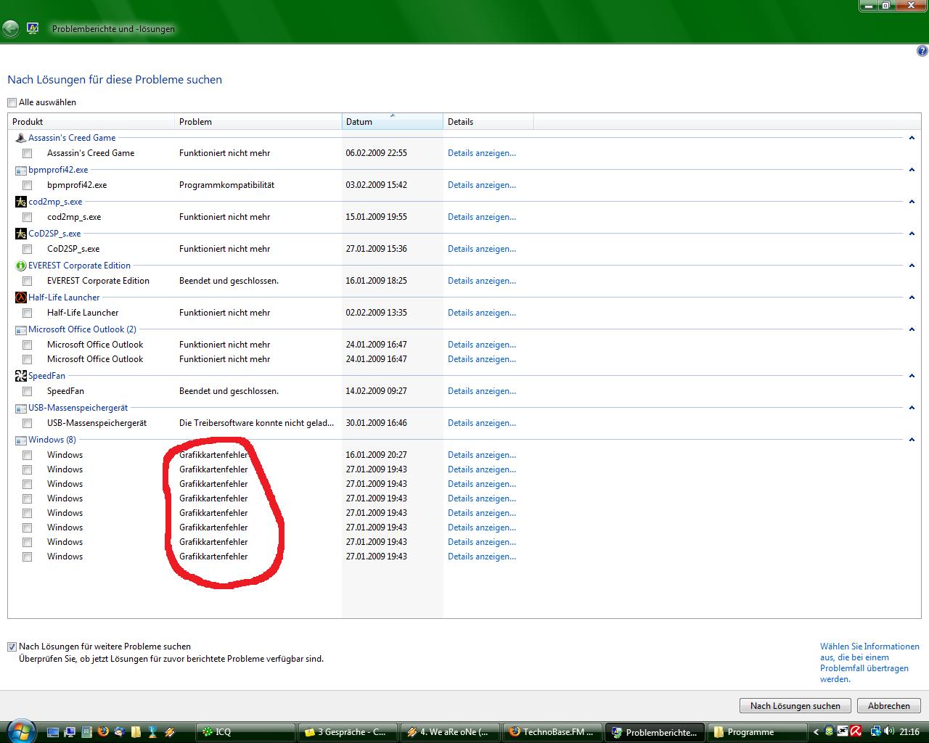Check the CoD2SP_s.exe entry checkbox
Image resolution: width=929 pixels, height=743 pixels.
tap(28, 249)
